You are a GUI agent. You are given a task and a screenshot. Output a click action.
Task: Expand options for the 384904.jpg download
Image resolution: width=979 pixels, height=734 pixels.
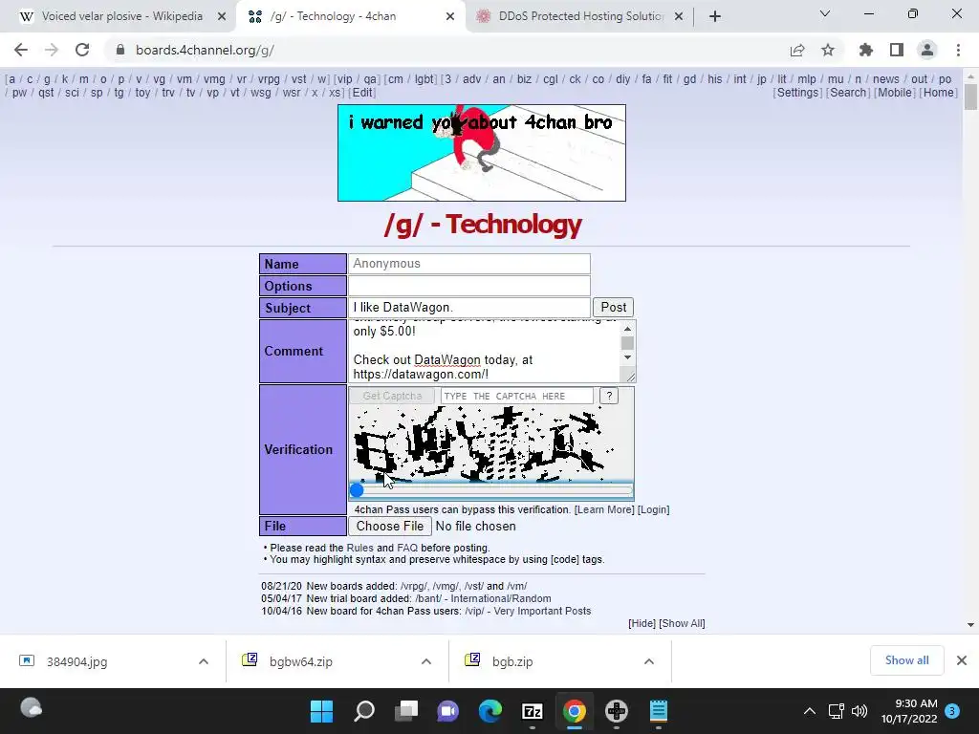pyautogui.click(x=204, y=661)
